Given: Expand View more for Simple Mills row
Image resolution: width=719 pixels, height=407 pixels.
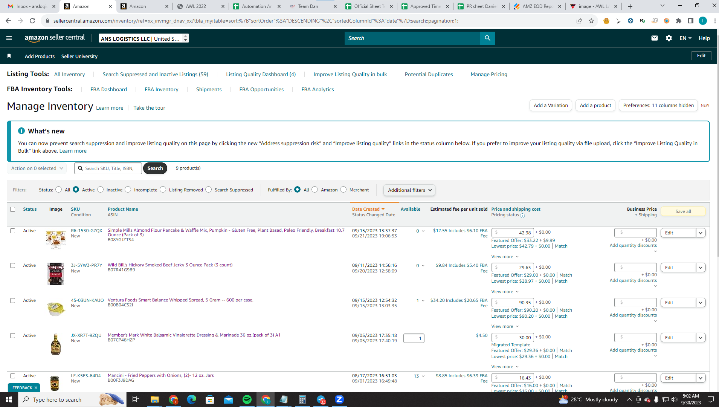Looking at the screenshot, I should 505,257.
